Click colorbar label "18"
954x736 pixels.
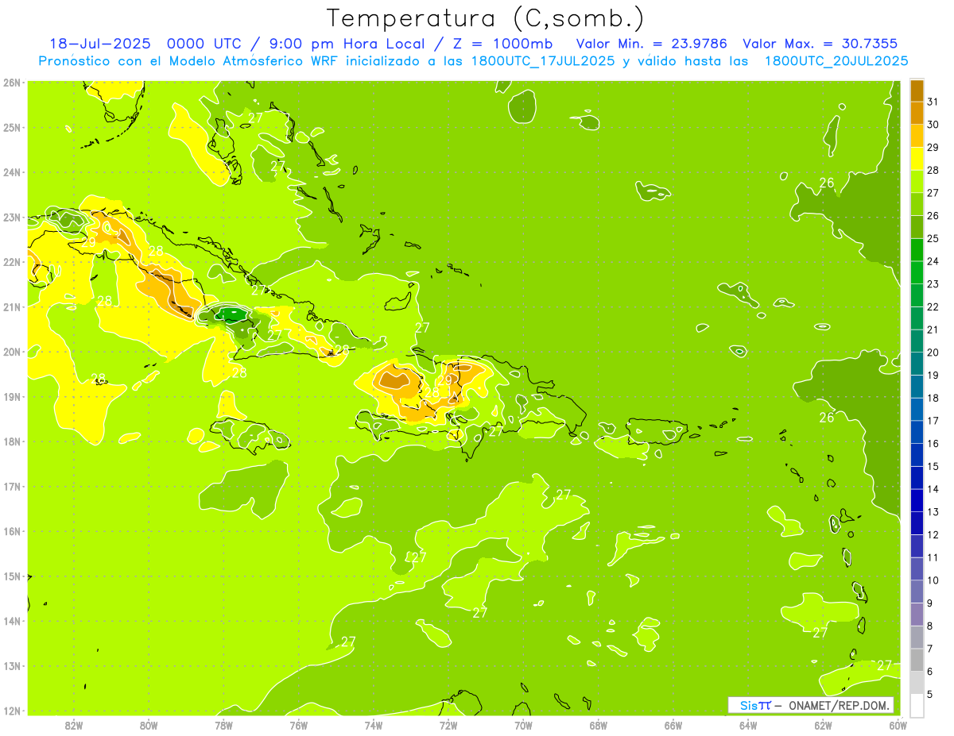pos(933,398)
